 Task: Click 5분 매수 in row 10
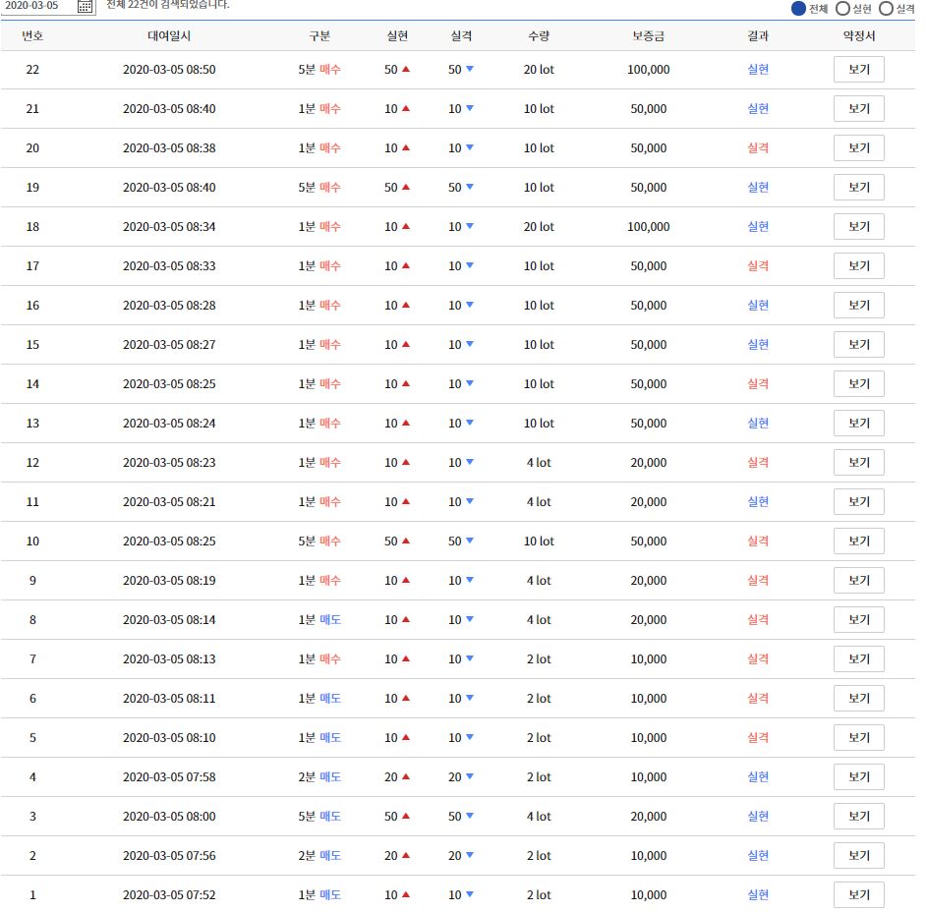pos(319,541)
